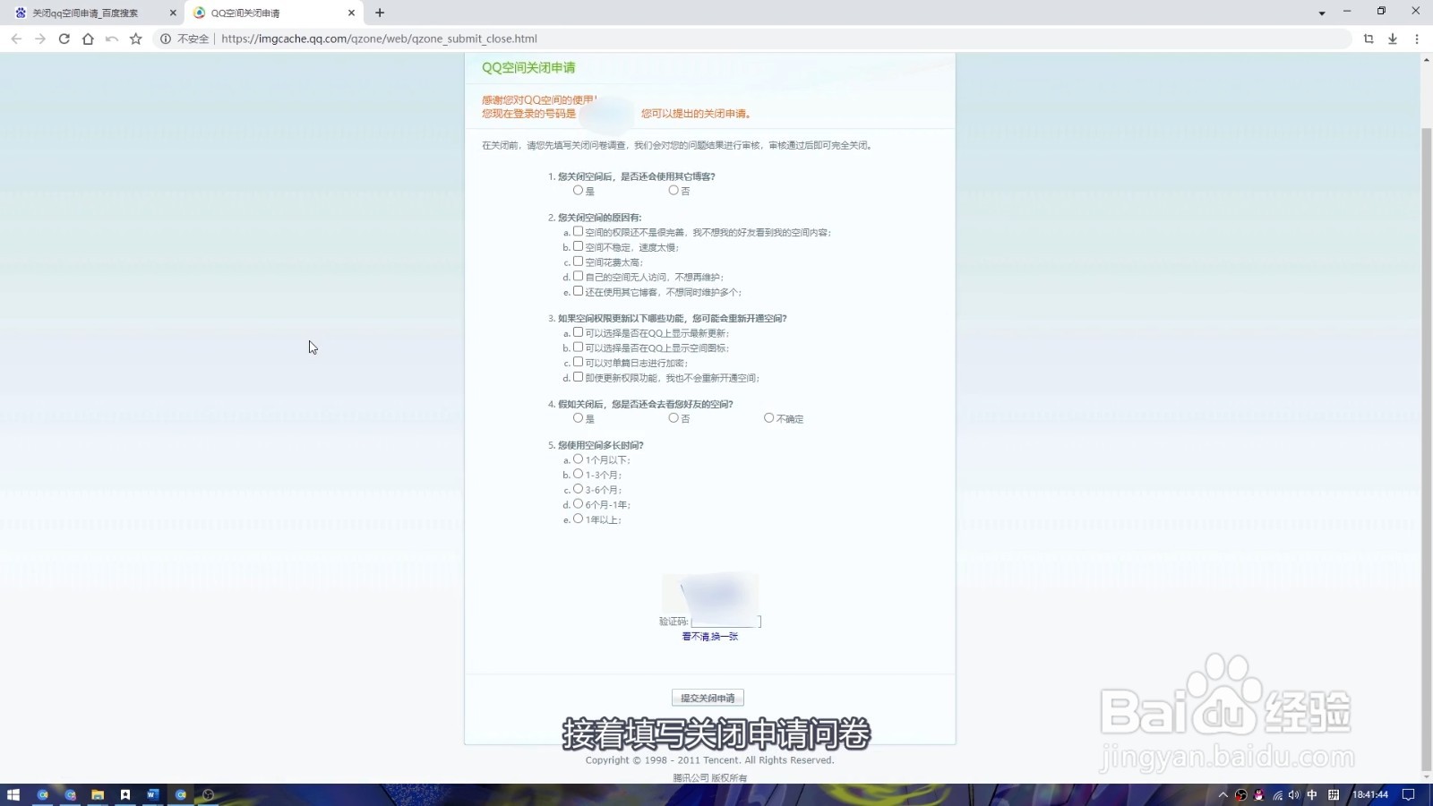Switch to the 关闭qq空间申请 Baidu search tab
This screenshot has width=1433, height=806.
click(93, 13)
